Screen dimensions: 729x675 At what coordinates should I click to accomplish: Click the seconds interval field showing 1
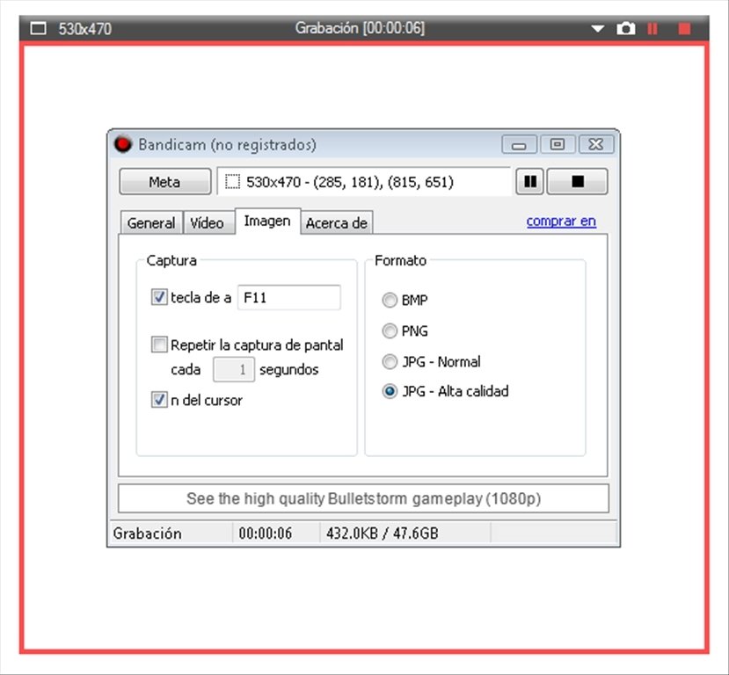click(x=233, y=370)
